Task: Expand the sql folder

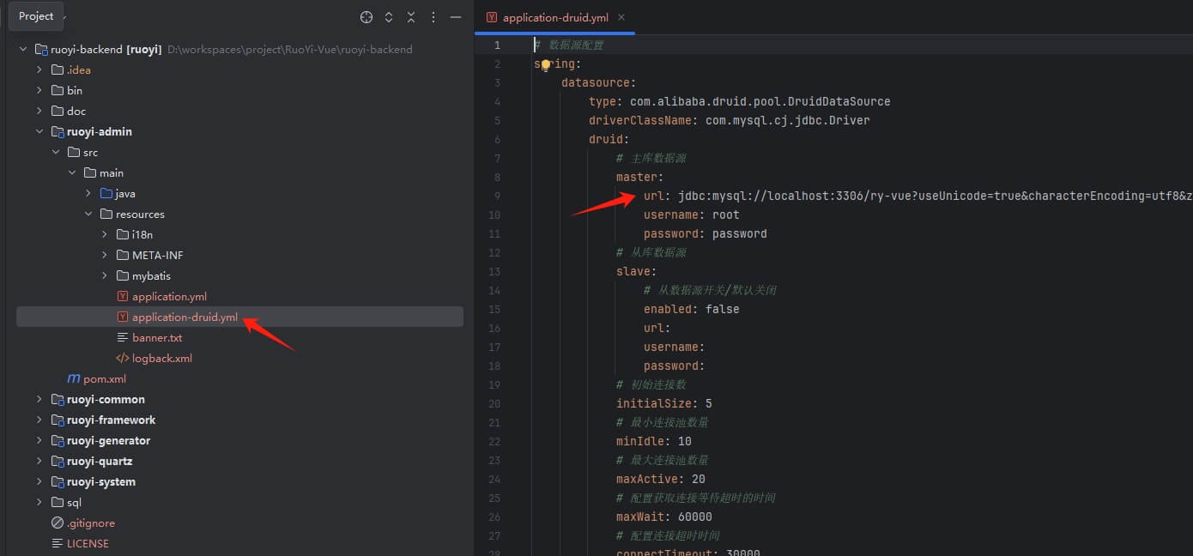Action: coord(39,503)
